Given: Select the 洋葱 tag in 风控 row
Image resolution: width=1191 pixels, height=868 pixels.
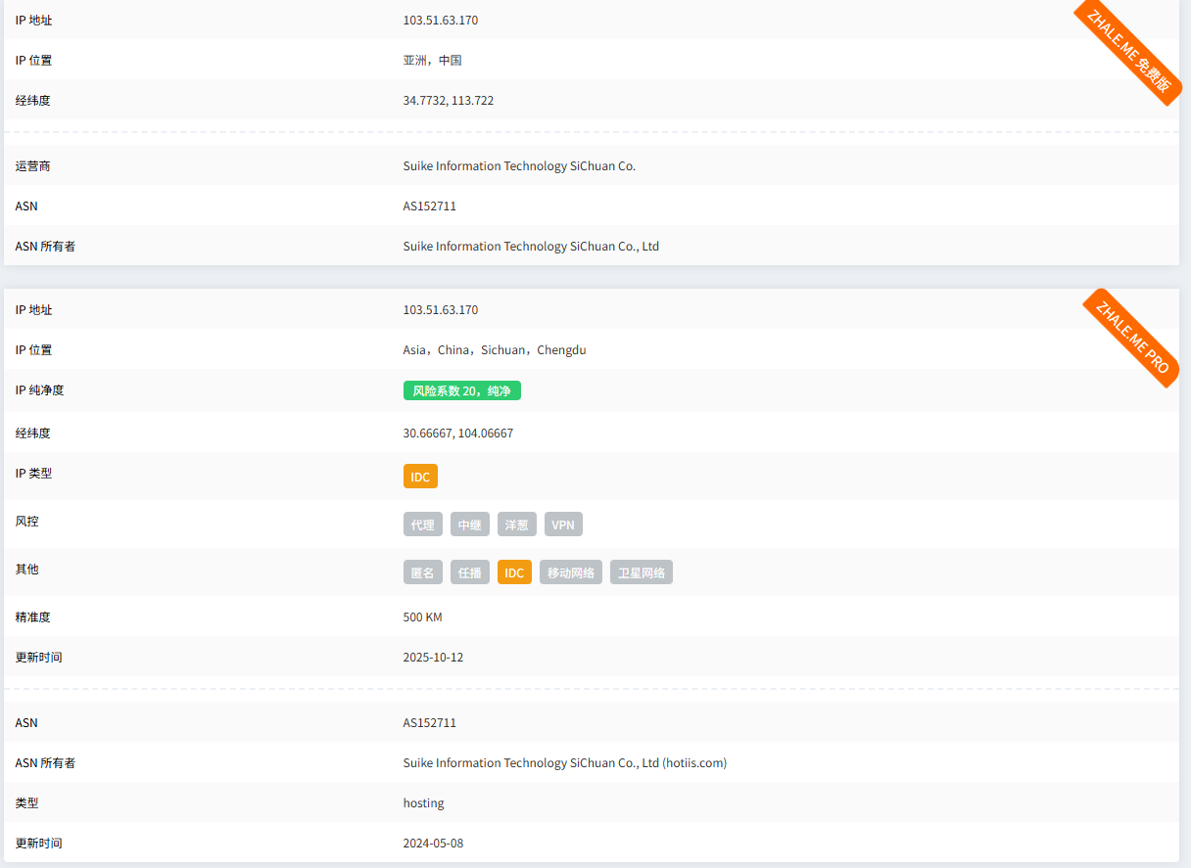Looking at the screenshot, I should click(x=516, y=525).
